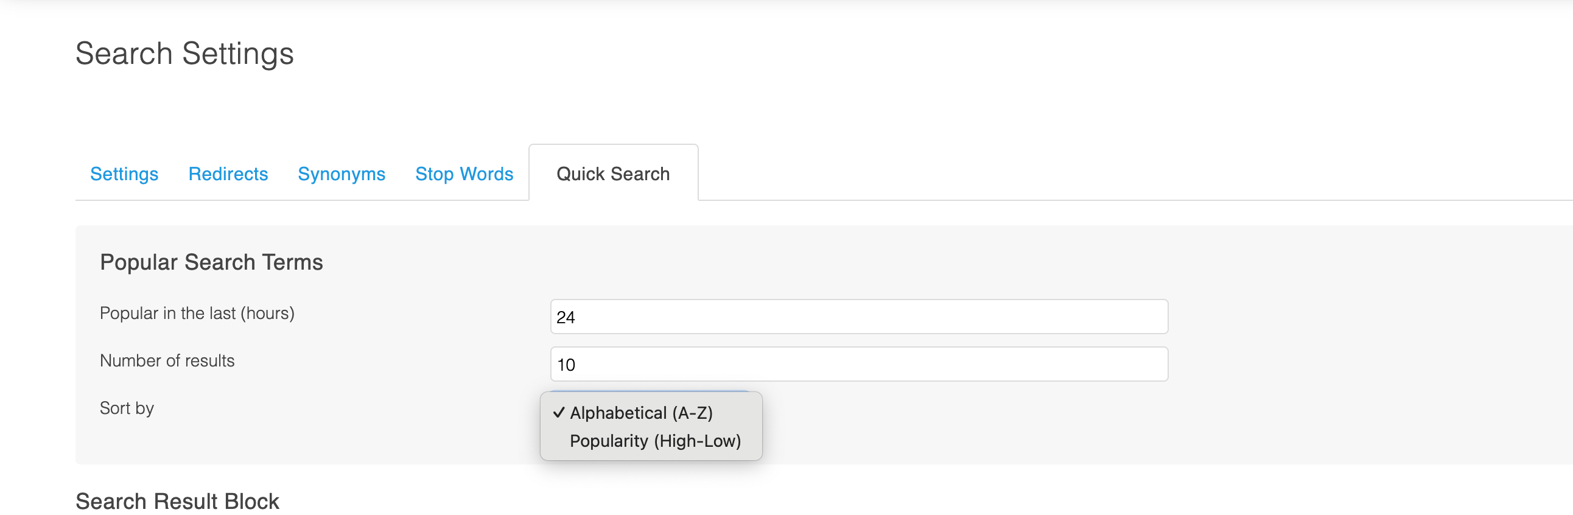The width and height of the screenshot is (1573, 515).
Task: Click the Popular Search Terms heading
Action: point(211,263)
